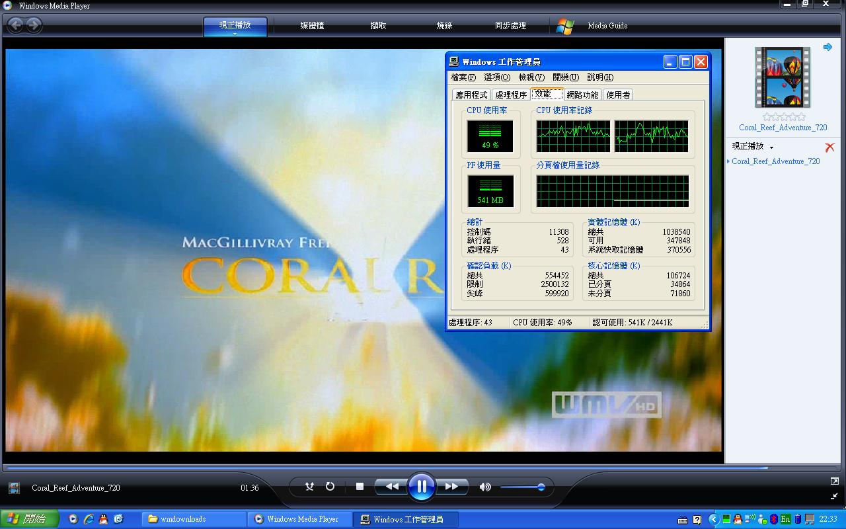This screenshot has height=529, width=846.
Task: Open the 檢視(V) menu in Task Manager
Action: click(531, 77)
